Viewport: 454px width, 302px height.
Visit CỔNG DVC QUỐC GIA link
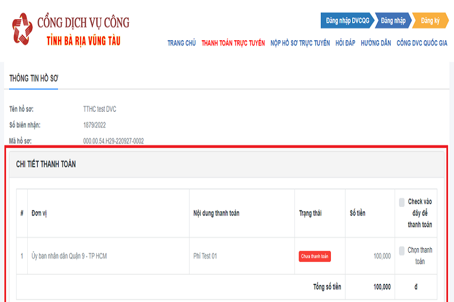coord(422,43)
